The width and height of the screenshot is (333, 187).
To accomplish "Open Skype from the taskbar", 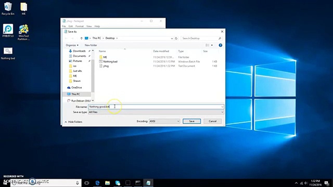I will 118,183.
